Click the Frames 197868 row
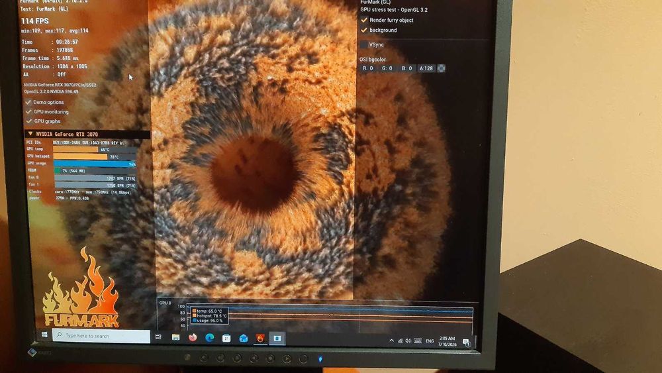 pyautogui.click(x=47, y=50)
